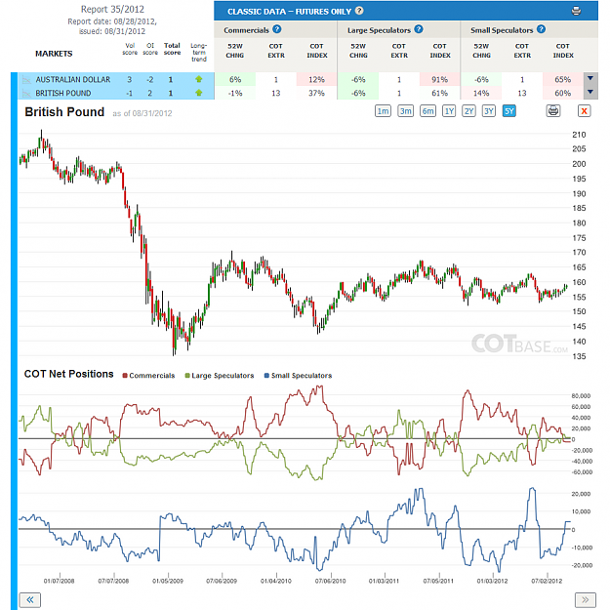Print the British Pound chart

click(553, 111)
